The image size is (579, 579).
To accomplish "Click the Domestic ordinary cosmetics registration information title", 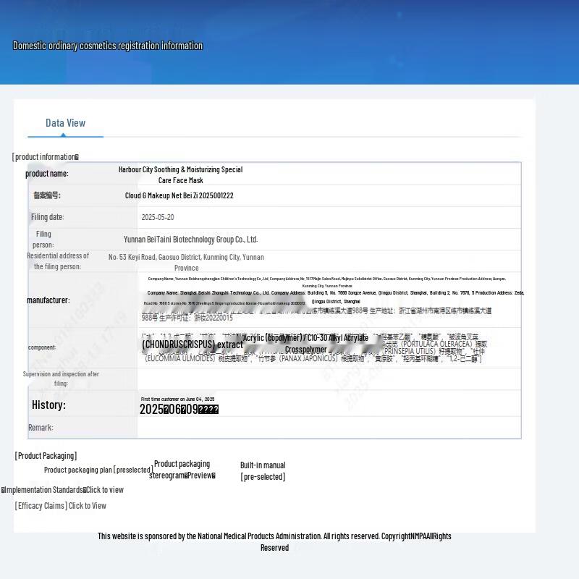I will pyautogui.click(x=108, y=46).
